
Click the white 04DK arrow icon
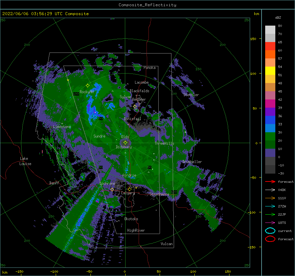(x=270, y=190)
